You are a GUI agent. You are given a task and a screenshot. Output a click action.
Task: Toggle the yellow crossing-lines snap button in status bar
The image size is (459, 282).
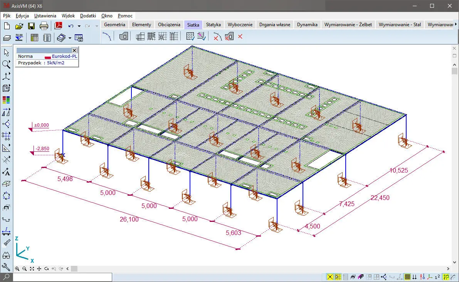pyautogui.click(x=330, y=277)
